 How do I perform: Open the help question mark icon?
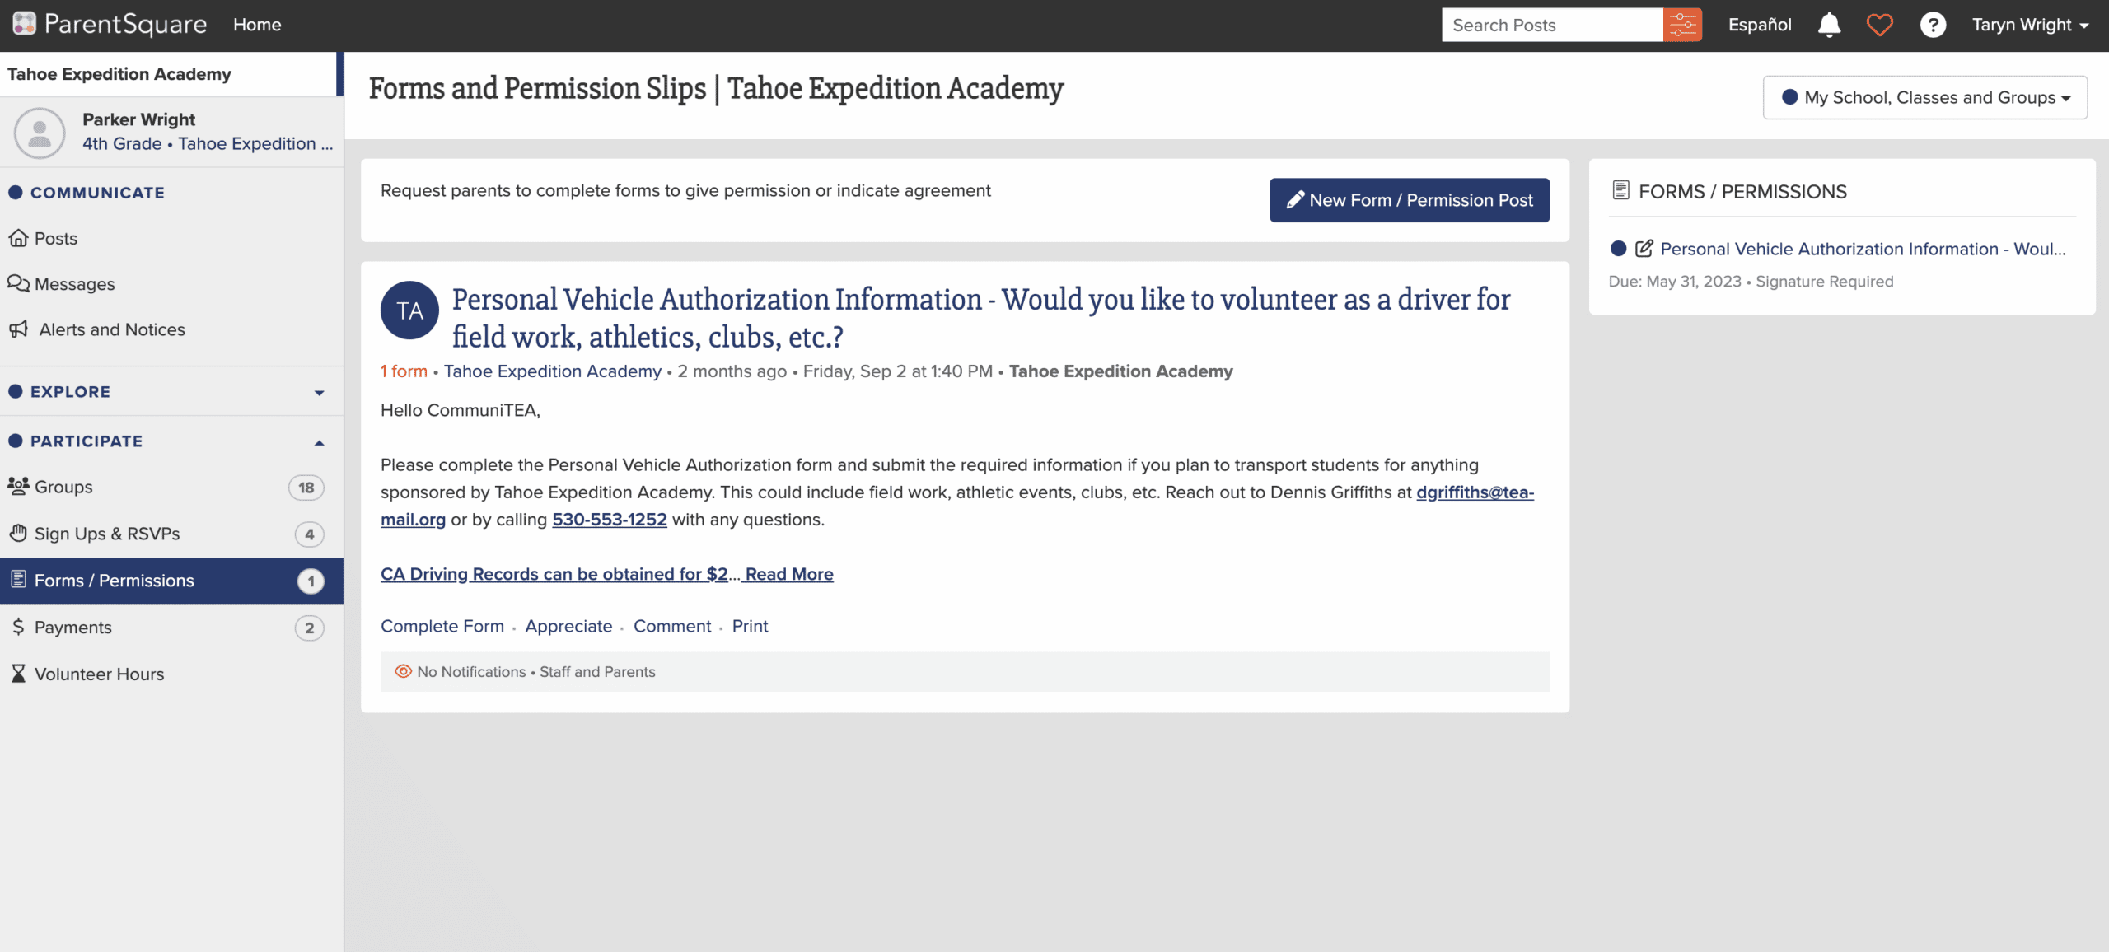pyautogui.click(x=1933, y=25)
